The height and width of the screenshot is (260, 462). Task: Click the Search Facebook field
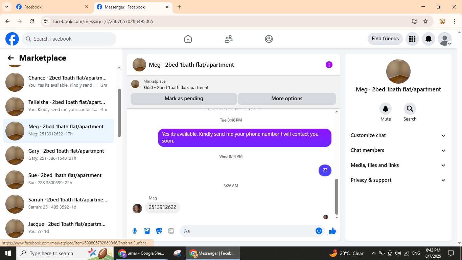(x=69, y=39)
